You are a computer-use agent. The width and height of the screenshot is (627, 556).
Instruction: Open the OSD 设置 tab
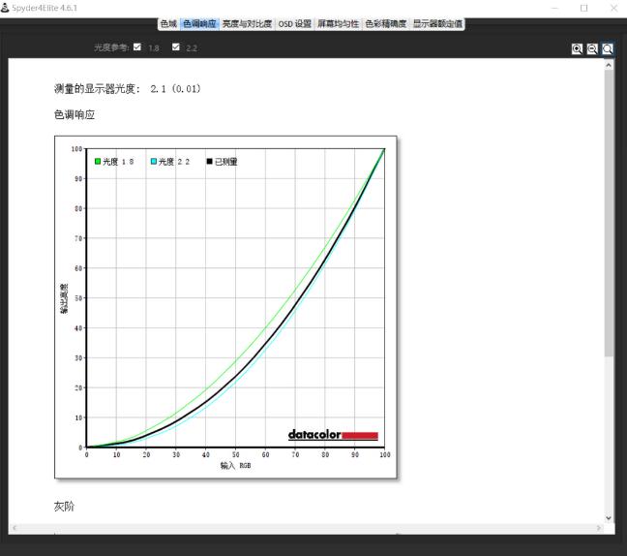coord(295,24)
